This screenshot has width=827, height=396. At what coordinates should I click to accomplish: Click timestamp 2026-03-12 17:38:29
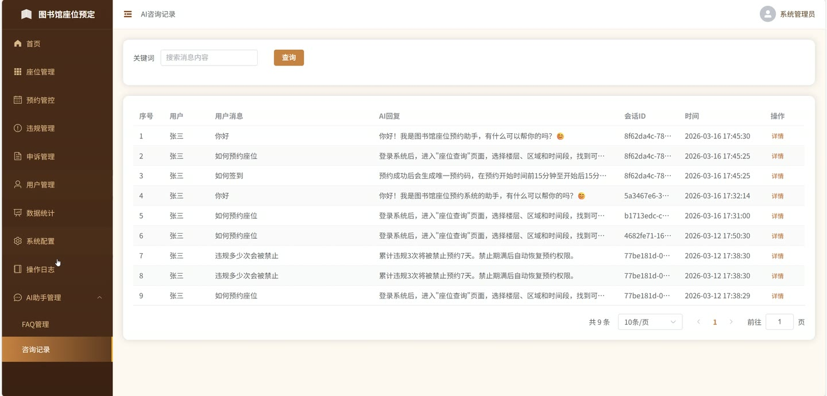(x=717, y=296)
